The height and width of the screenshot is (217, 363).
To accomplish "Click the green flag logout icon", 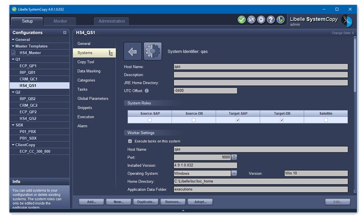I will (281, 20).
